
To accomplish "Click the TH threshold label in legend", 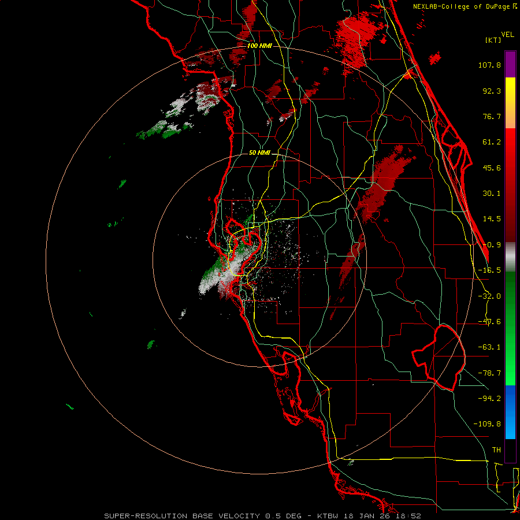I will pyautogui.click(x=496, y=450).
